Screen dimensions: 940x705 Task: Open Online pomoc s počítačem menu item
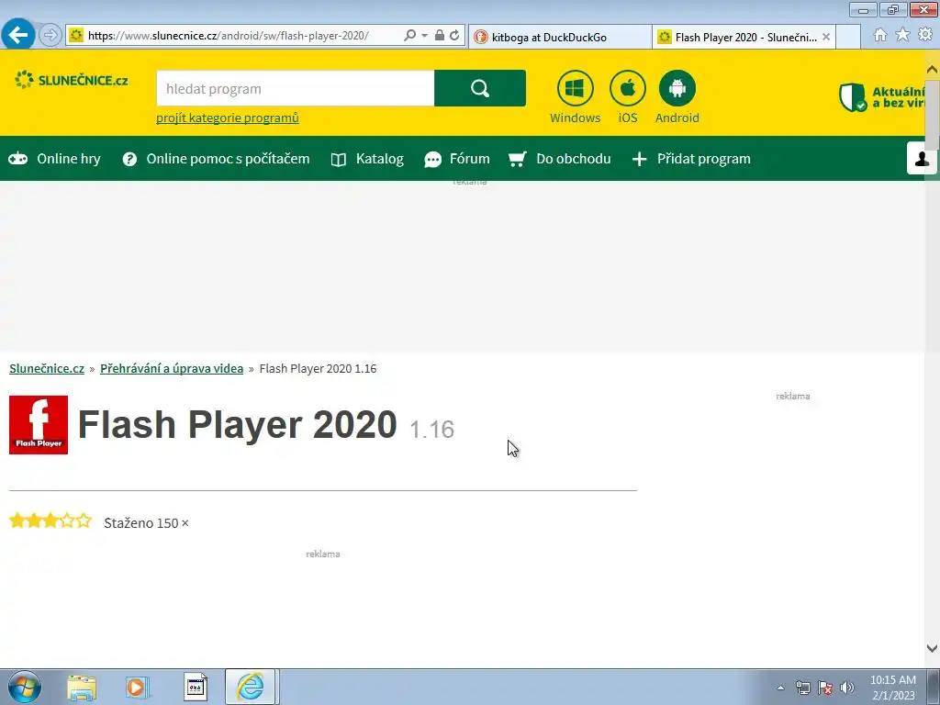[x=216, y=159]
